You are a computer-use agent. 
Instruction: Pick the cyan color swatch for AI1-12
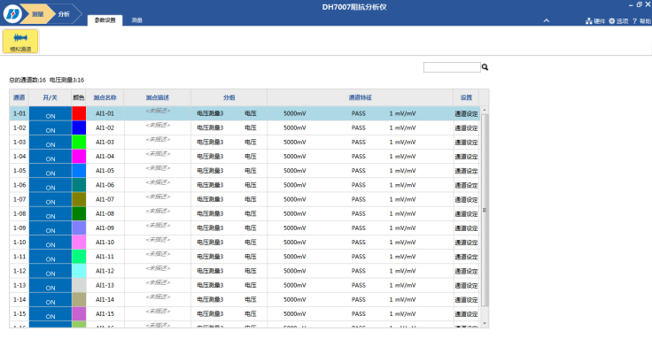pyautogui.click(x=79, y=271)
